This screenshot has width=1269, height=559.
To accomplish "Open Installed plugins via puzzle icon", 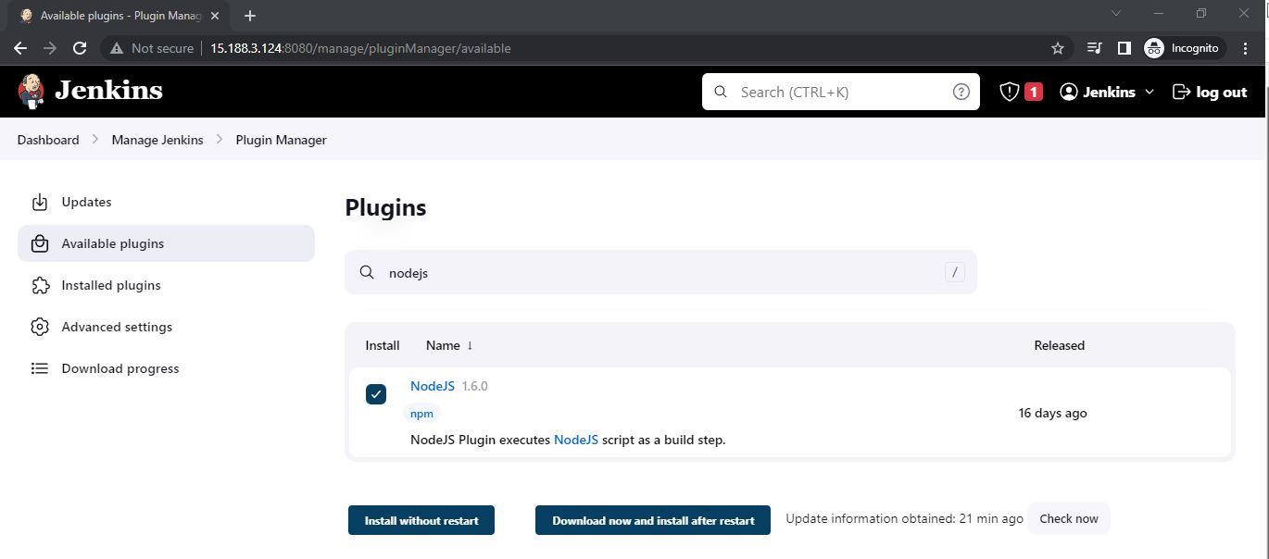I will [39, 285].
